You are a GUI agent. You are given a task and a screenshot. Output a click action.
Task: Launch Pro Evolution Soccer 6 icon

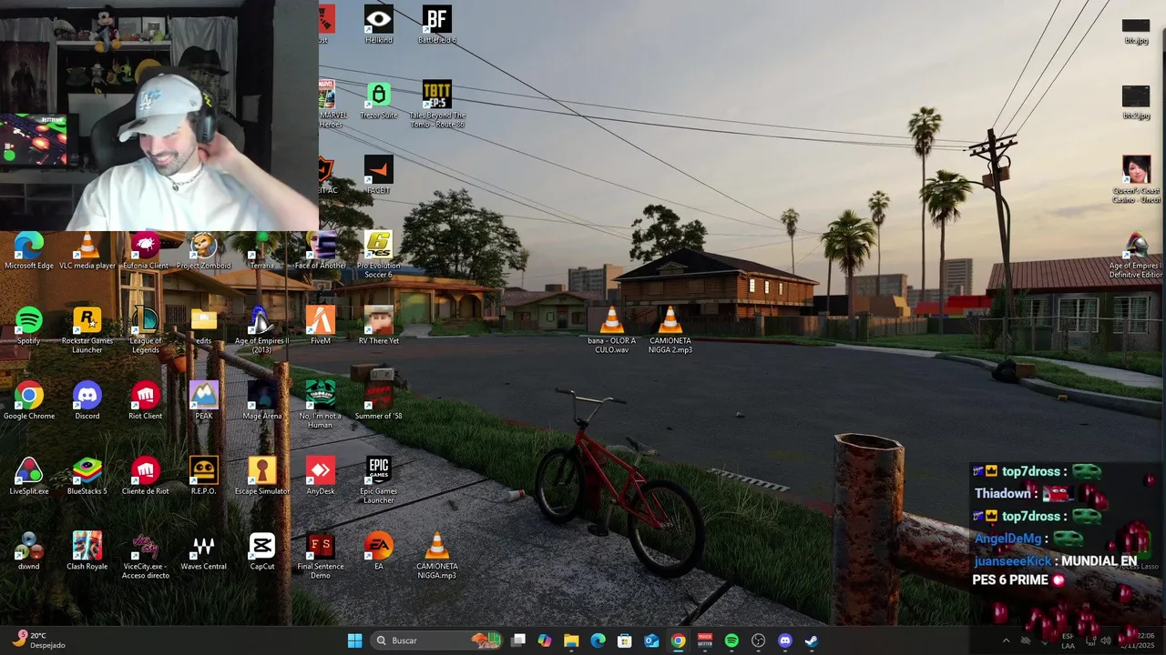(x=379, y=255)
